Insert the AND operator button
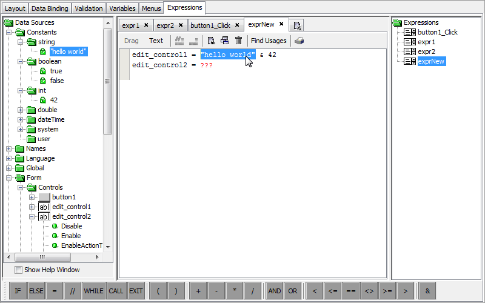The image size is (485, 303). coord(275,291)
